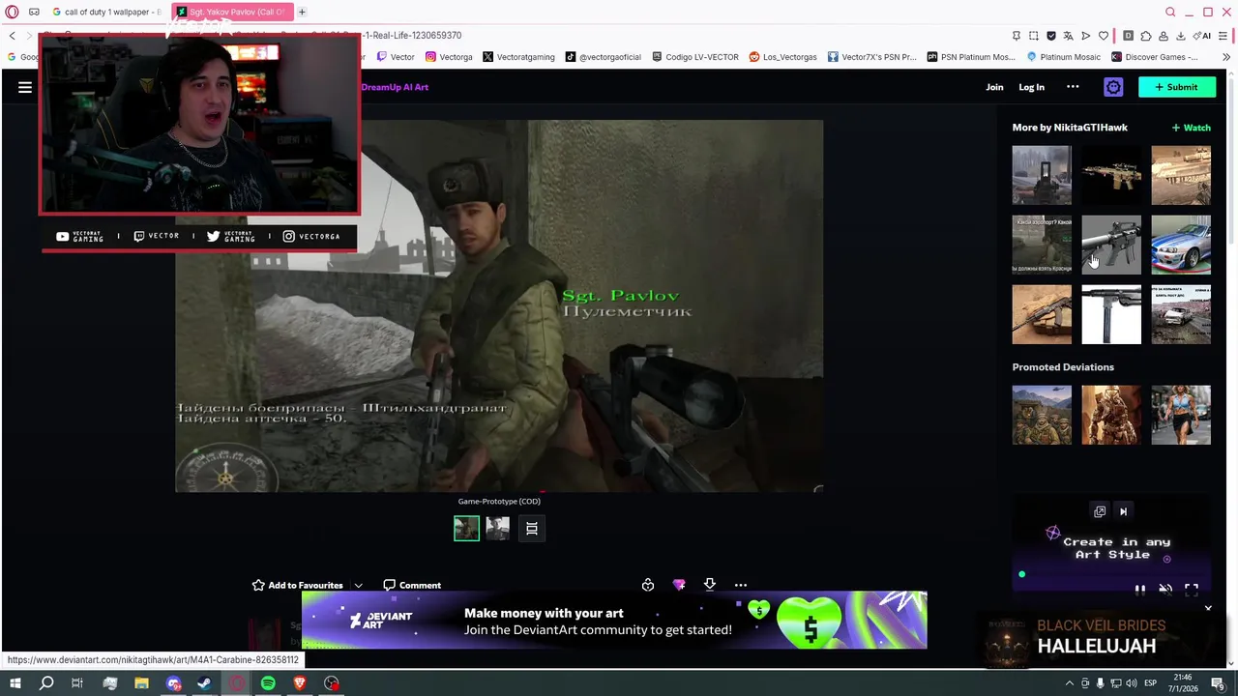This screenshot has width=1238, height=696.
Task: Open a new browser tab
Action: pos(302,12)
